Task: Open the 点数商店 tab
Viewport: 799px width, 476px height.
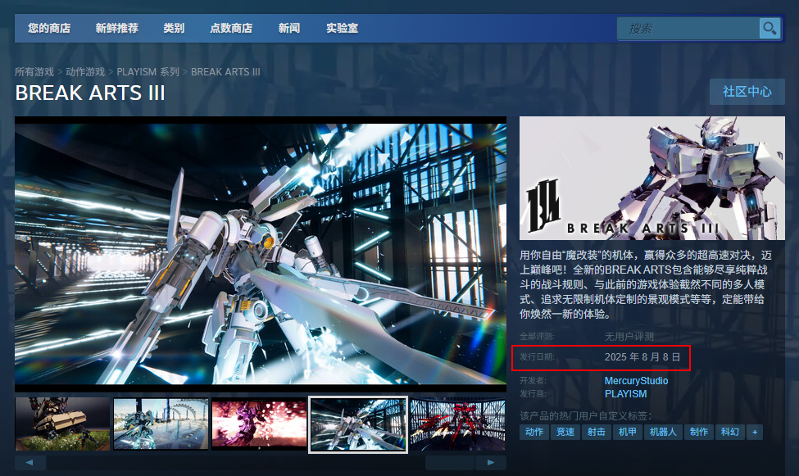Action: click(231, 29)
